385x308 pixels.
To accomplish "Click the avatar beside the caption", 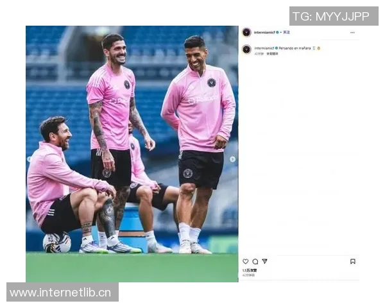I will point(246,49).
